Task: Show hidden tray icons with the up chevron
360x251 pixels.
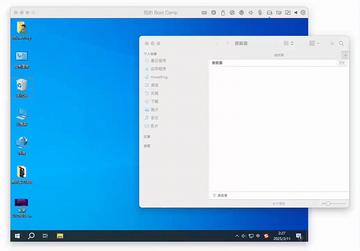Action: pos(237,236)
